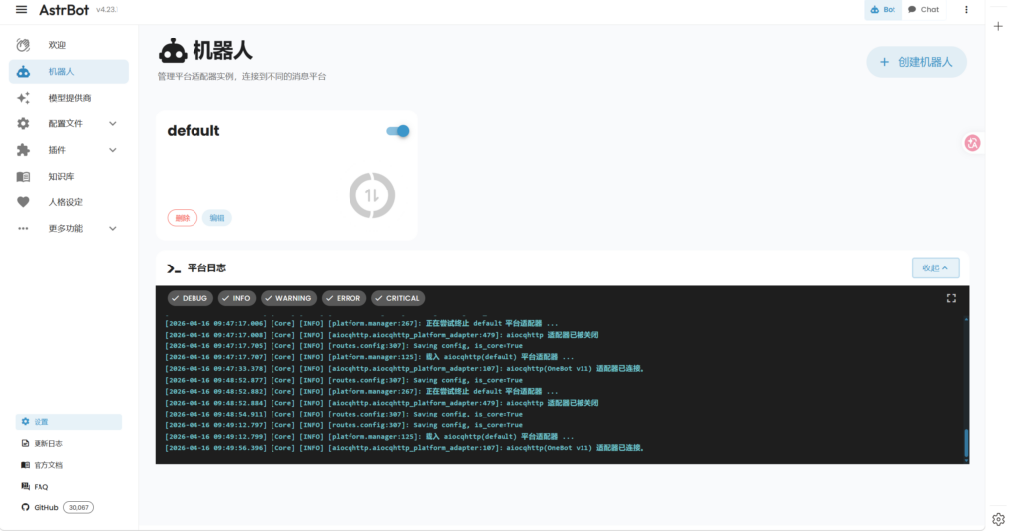
Task: Open the 人格设定 persona page
Action: pyautogui.click(x=65, y=202)
